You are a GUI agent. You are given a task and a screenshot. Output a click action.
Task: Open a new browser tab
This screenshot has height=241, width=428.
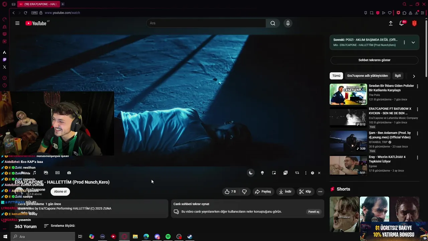click(63, 4)
